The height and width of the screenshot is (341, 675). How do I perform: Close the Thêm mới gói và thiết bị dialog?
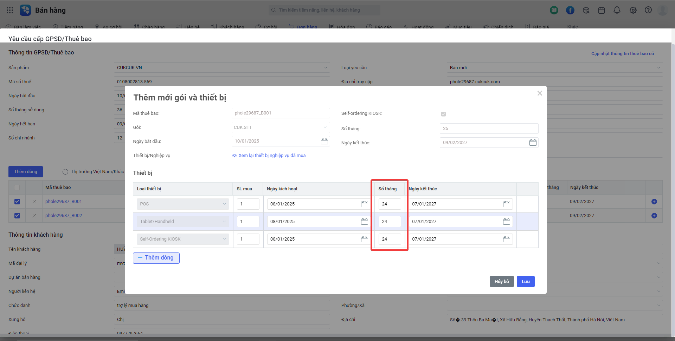[x=540, y=93]
